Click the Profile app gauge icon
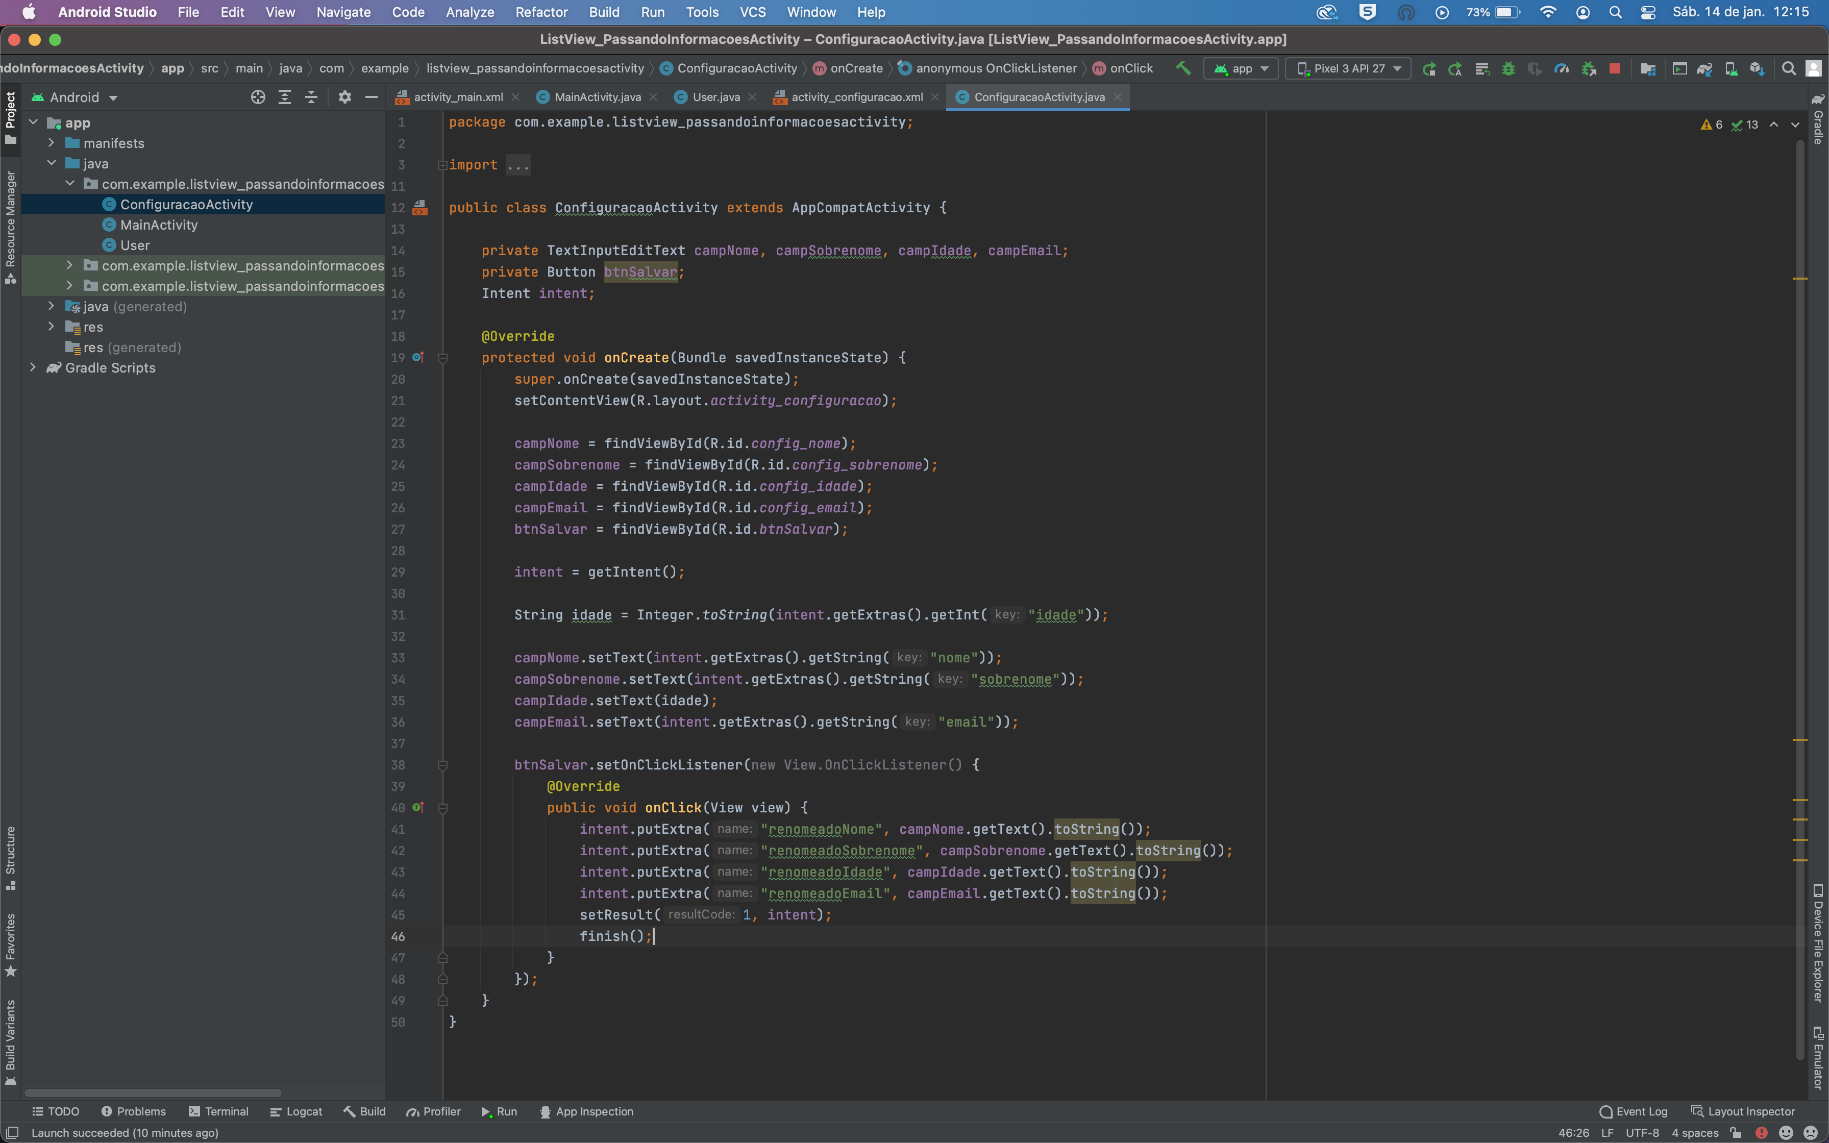Viewport: 1829px width, 1143px height. point(1562,69)
